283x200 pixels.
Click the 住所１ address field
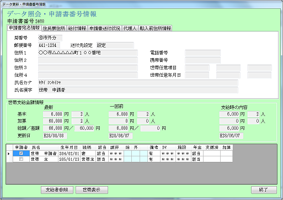pos(88,53)
